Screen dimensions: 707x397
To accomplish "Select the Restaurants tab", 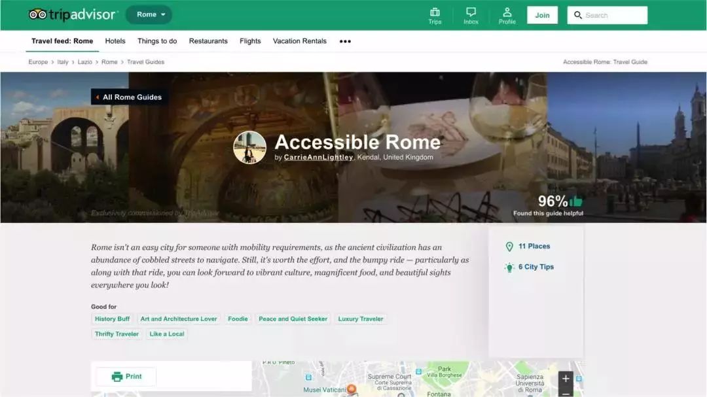I will tap(208, 41).
